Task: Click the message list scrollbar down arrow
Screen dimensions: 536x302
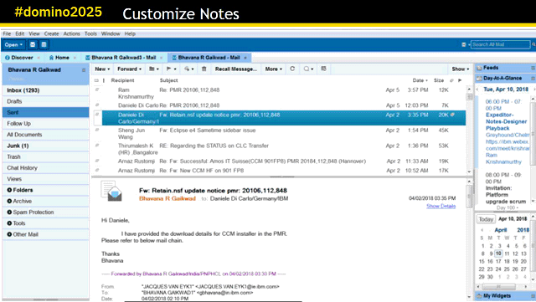Action: [469, 171]
